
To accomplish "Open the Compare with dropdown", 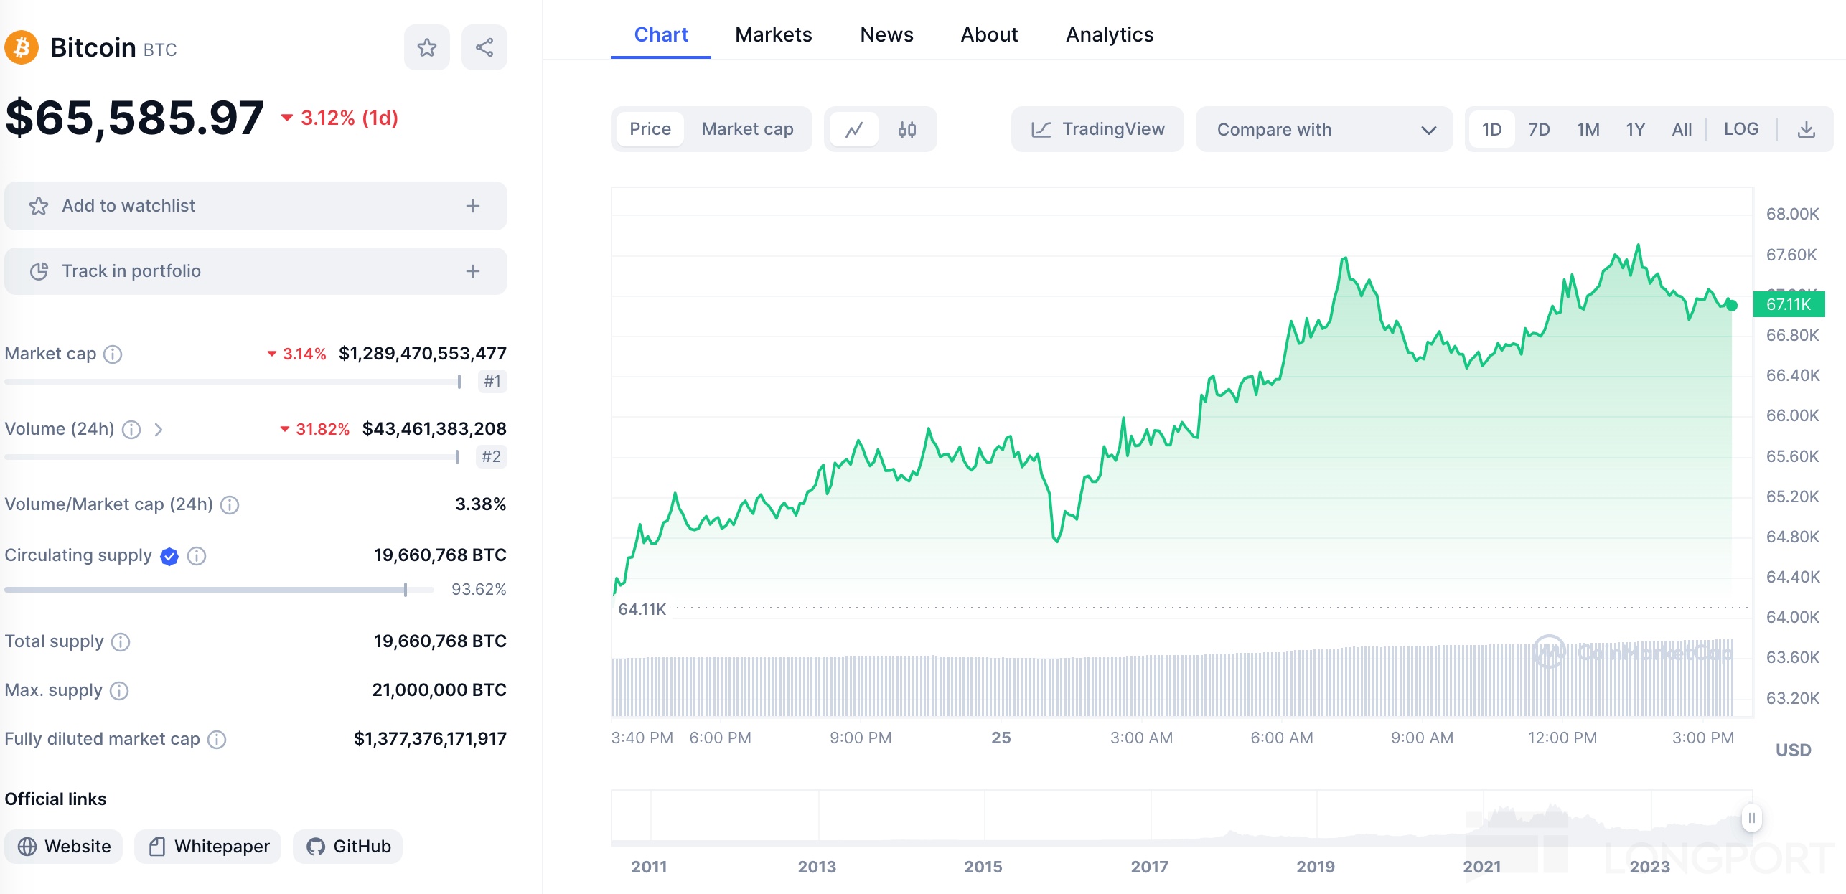I will (1323, 130).
